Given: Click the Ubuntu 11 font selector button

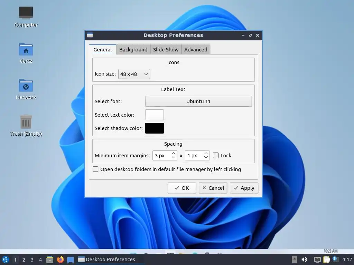Looking at the screenshot, I should [x=198, y=101].
